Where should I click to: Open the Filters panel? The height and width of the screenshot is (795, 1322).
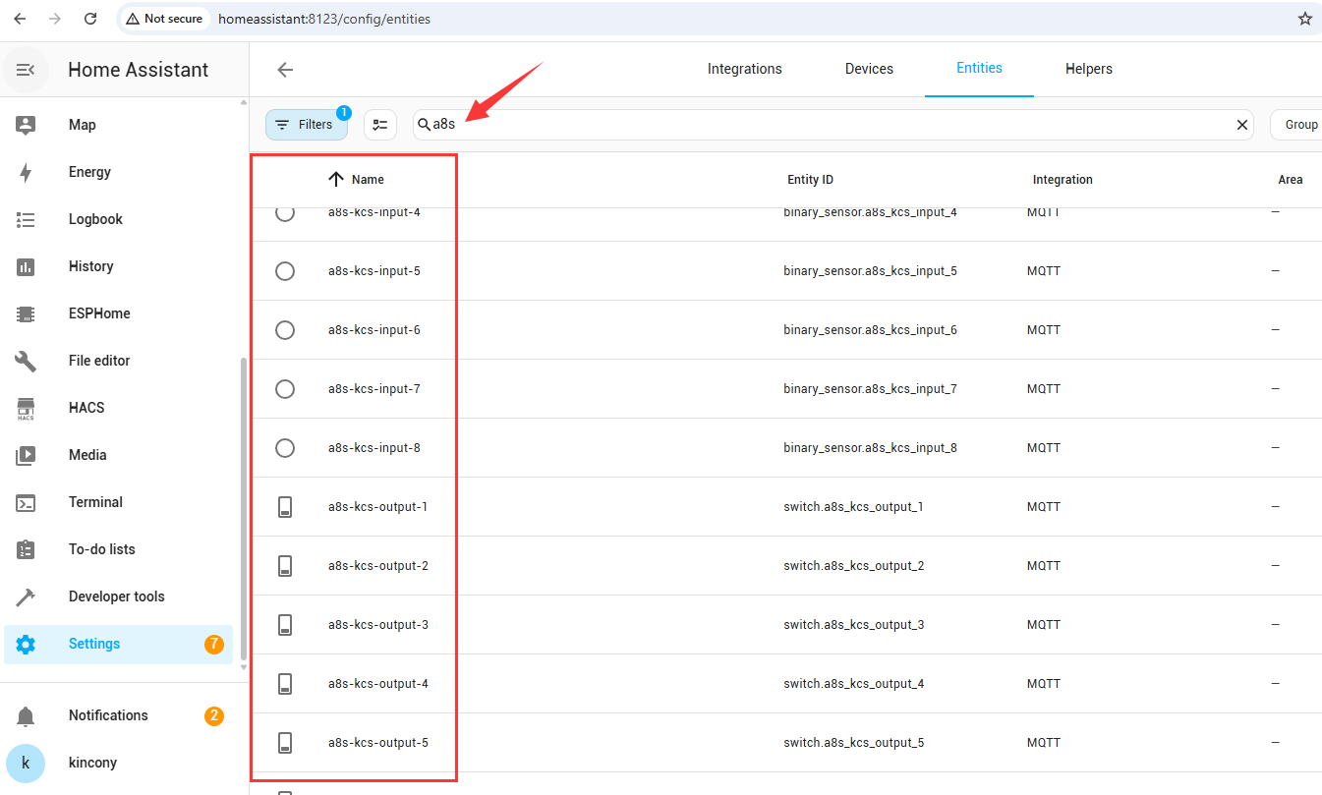click(306, 125)
